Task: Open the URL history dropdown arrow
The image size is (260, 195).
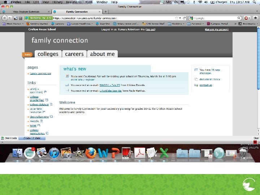Action: point(180,18)
